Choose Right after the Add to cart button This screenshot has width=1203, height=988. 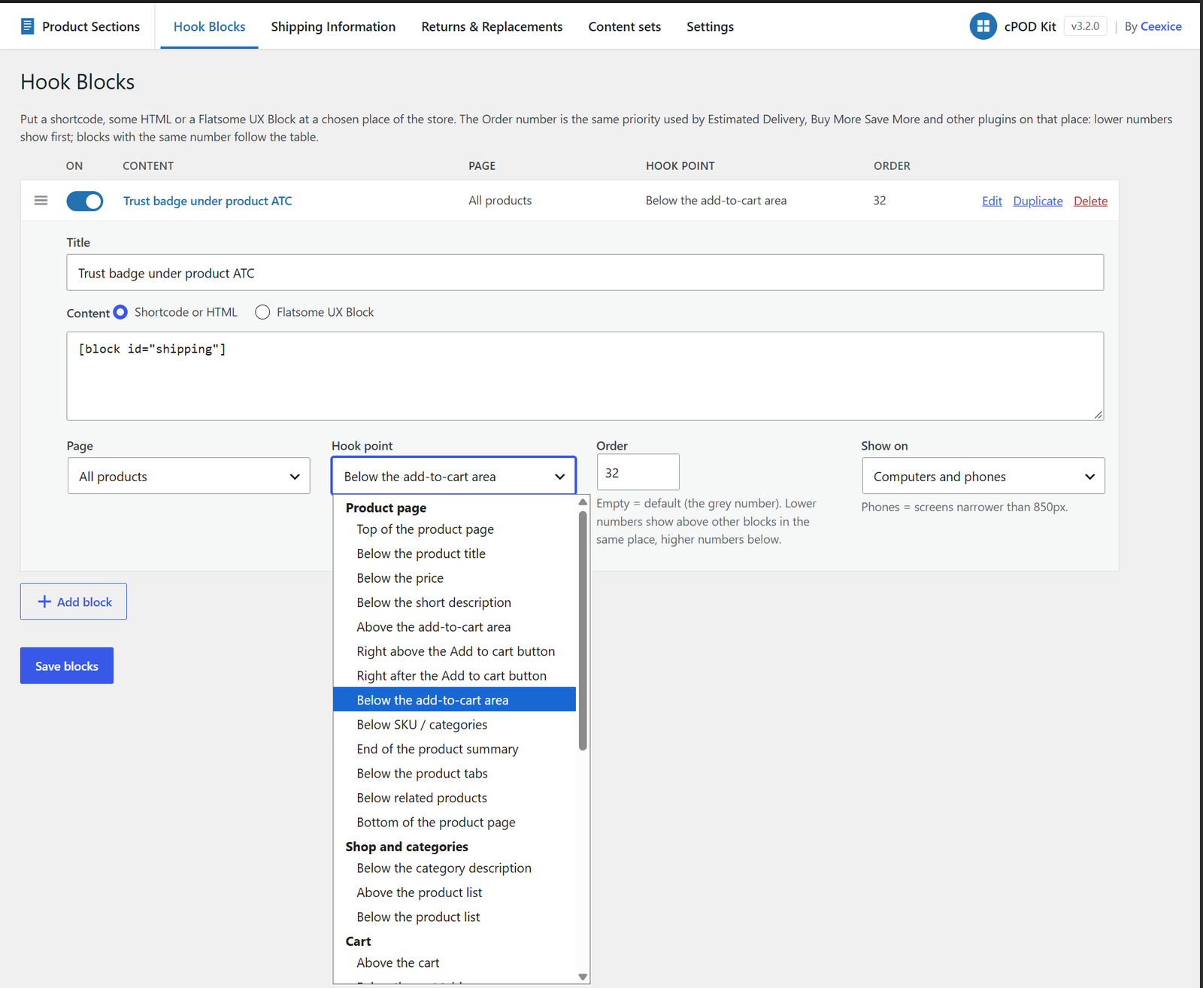[454, 676]
